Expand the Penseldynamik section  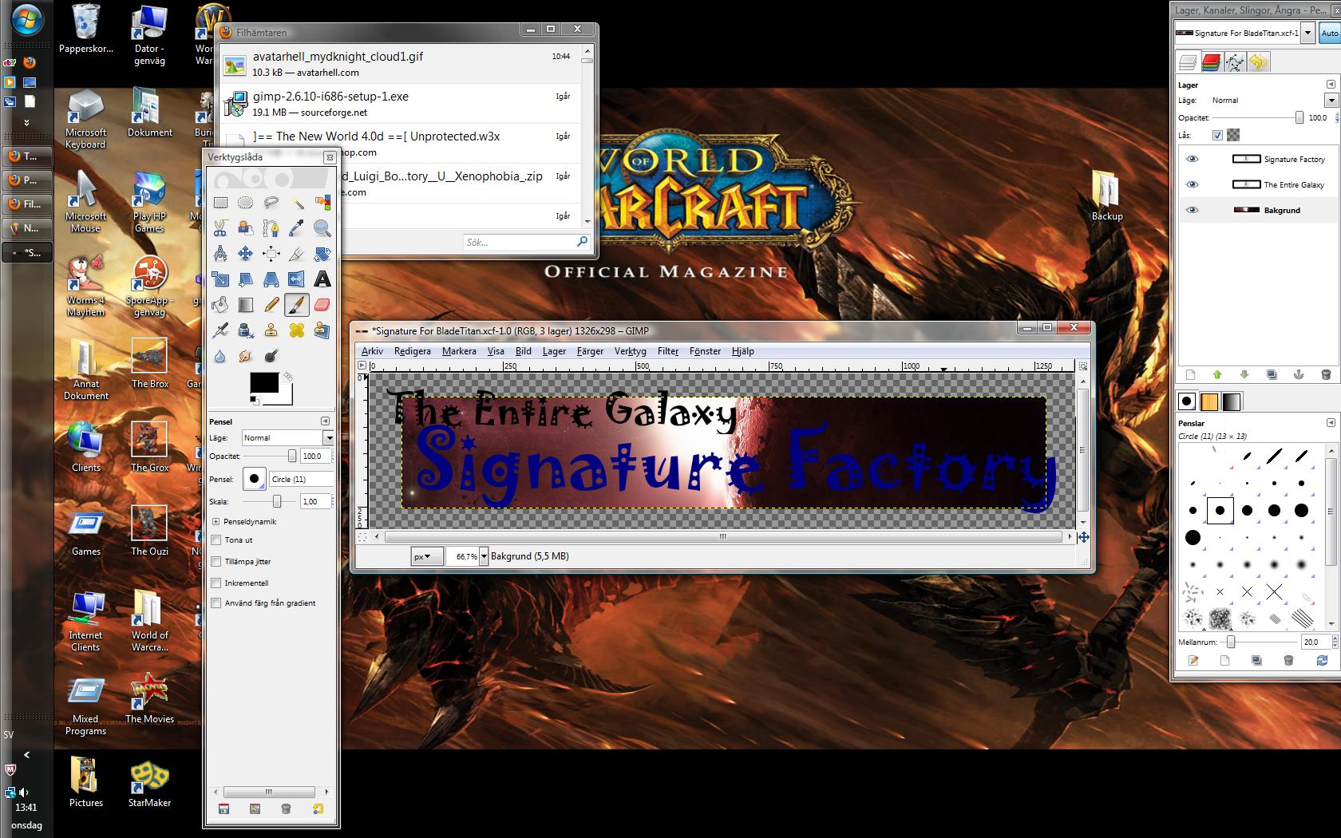[x=216, y=521]
